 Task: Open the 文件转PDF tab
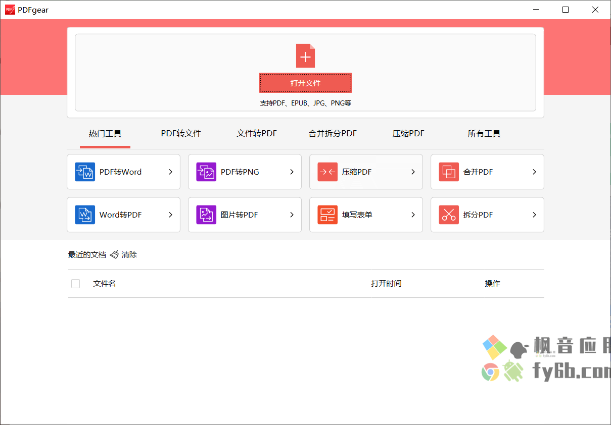click(x=257, y=134)
